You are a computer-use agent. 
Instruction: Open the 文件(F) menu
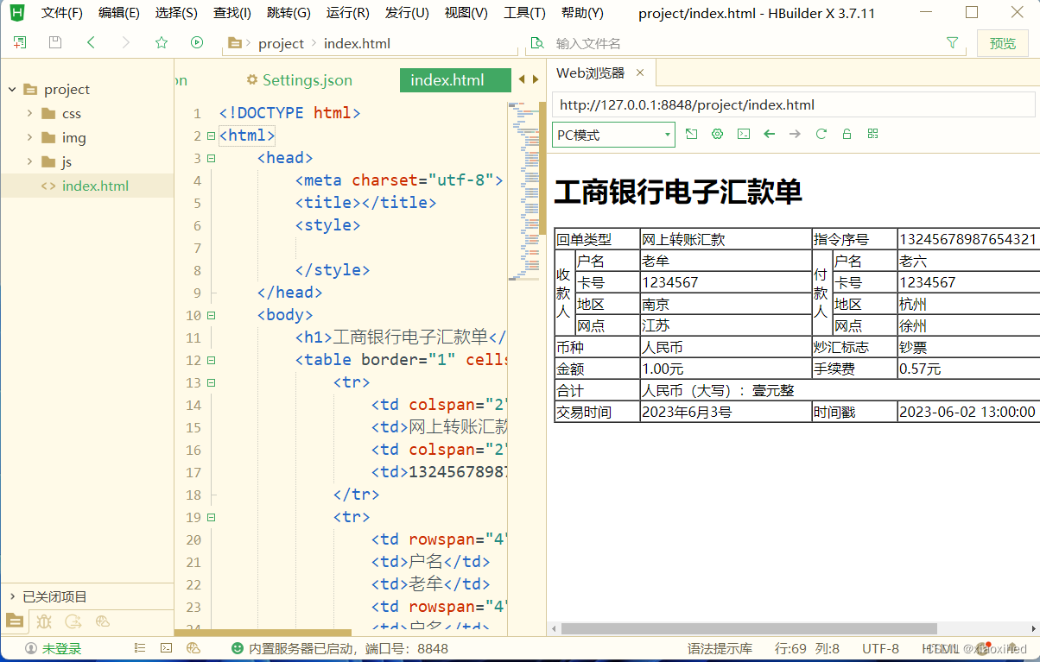[62, 13]
